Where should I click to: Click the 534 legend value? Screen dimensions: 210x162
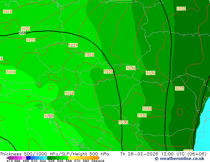tap(51, 161)
